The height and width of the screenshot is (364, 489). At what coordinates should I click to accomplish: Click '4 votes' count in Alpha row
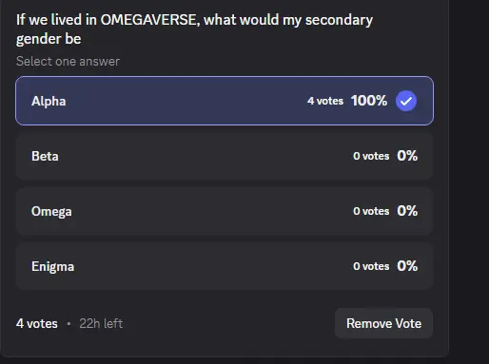pyautogui.click(x=325, y=101)
